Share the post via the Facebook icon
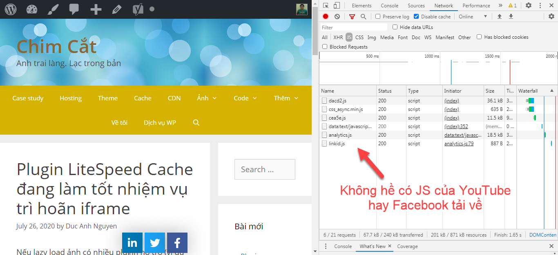Image resolution: width=558 pixels, height=255 pixels. coord(177,242)
